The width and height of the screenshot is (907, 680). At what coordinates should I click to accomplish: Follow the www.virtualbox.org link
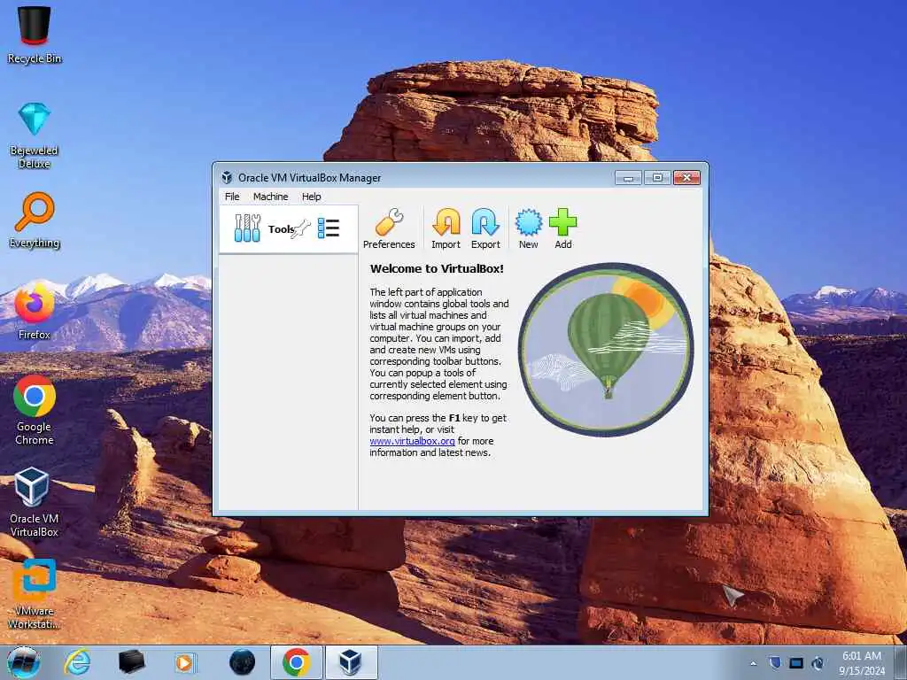pos(412,441)
